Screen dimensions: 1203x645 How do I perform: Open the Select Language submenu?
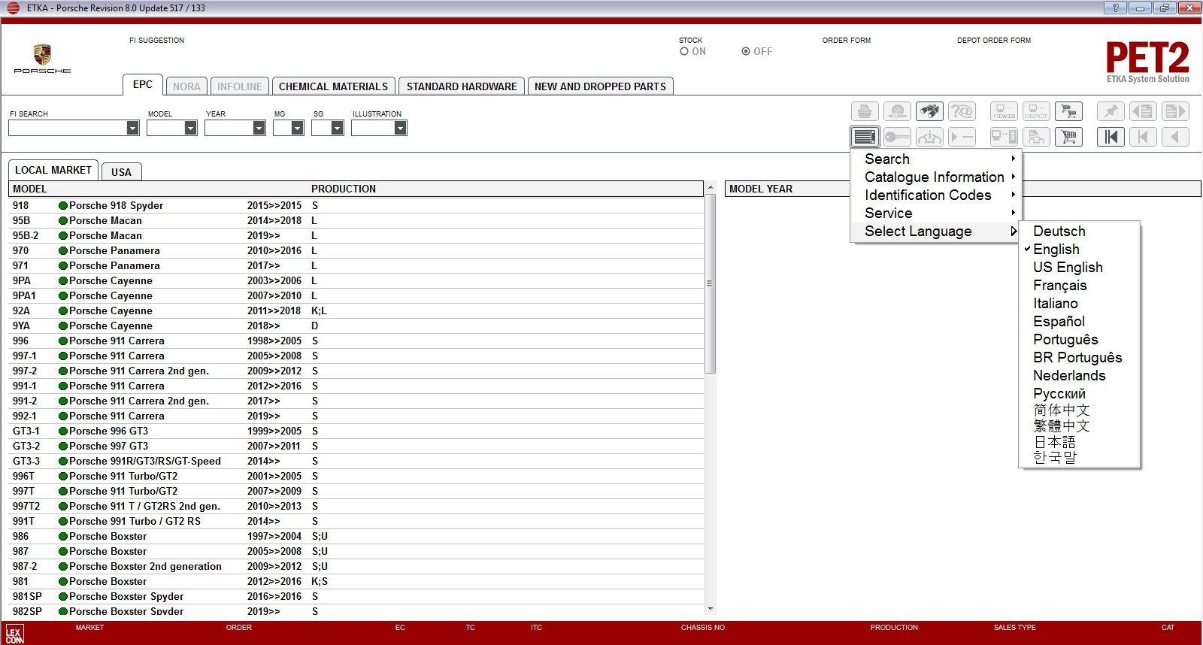936,232
